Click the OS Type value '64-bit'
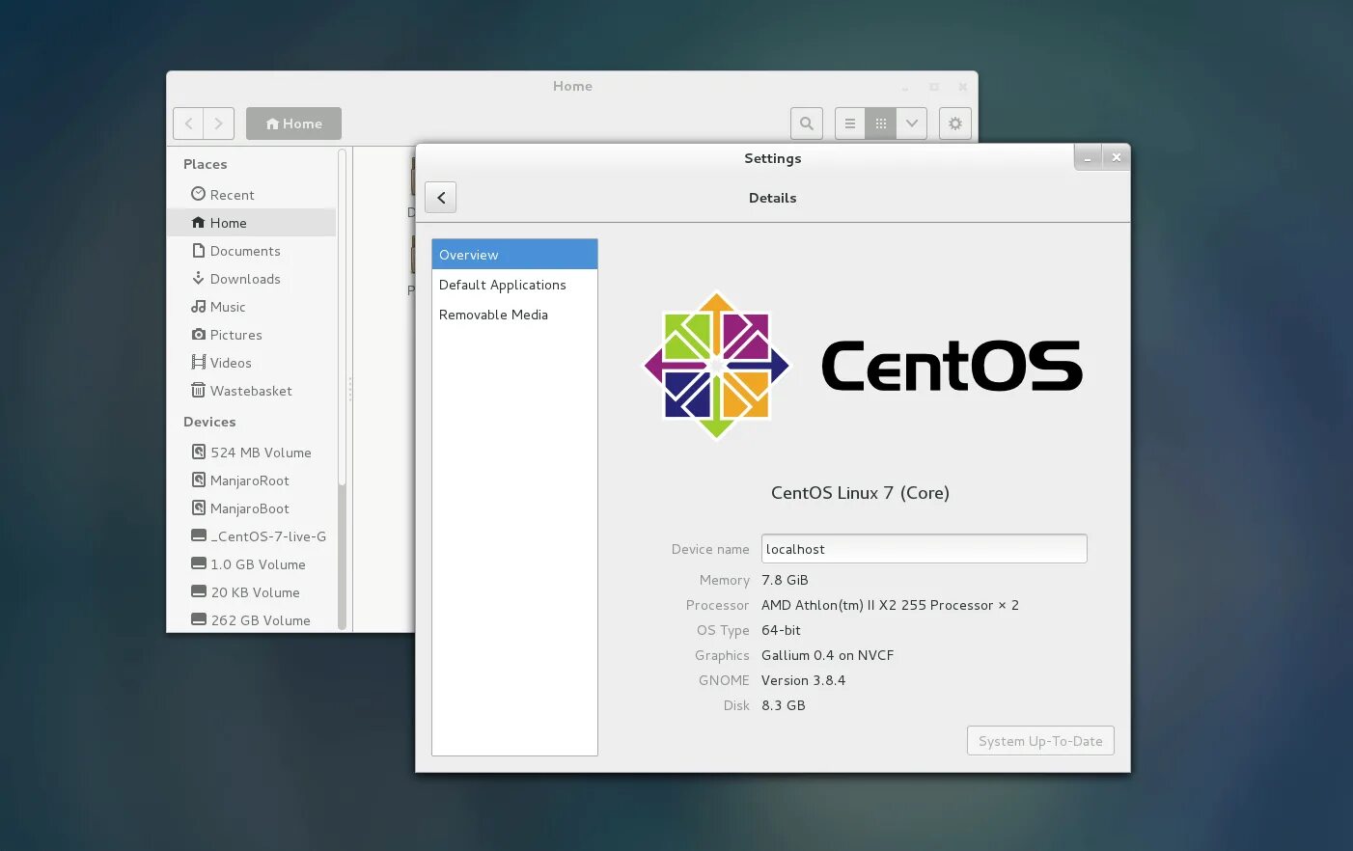 781,630
